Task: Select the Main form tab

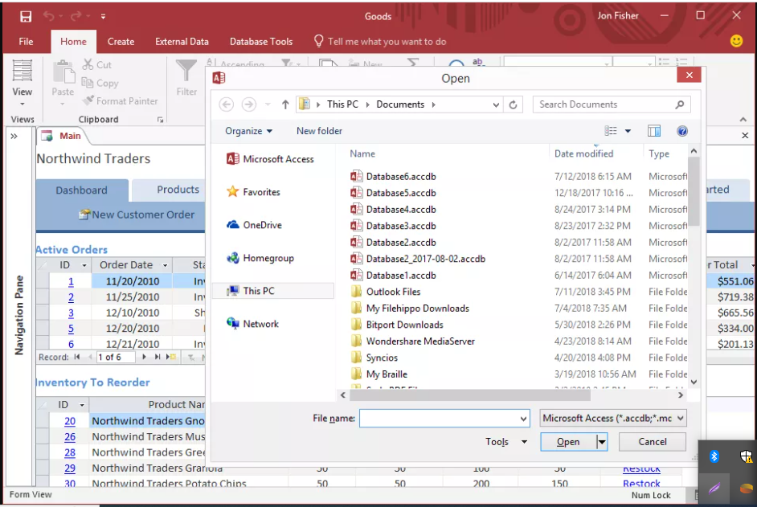Action: [61, 136]
